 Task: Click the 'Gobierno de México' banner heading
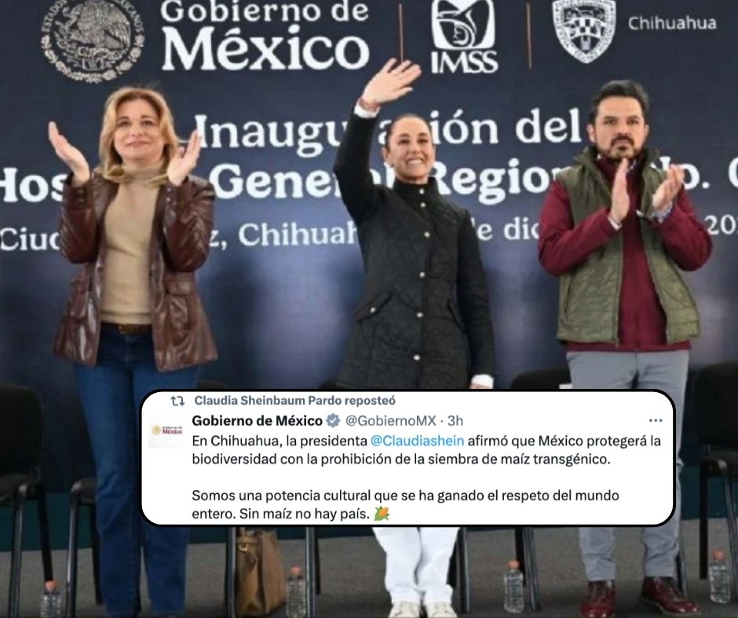[x=265, y=36]
